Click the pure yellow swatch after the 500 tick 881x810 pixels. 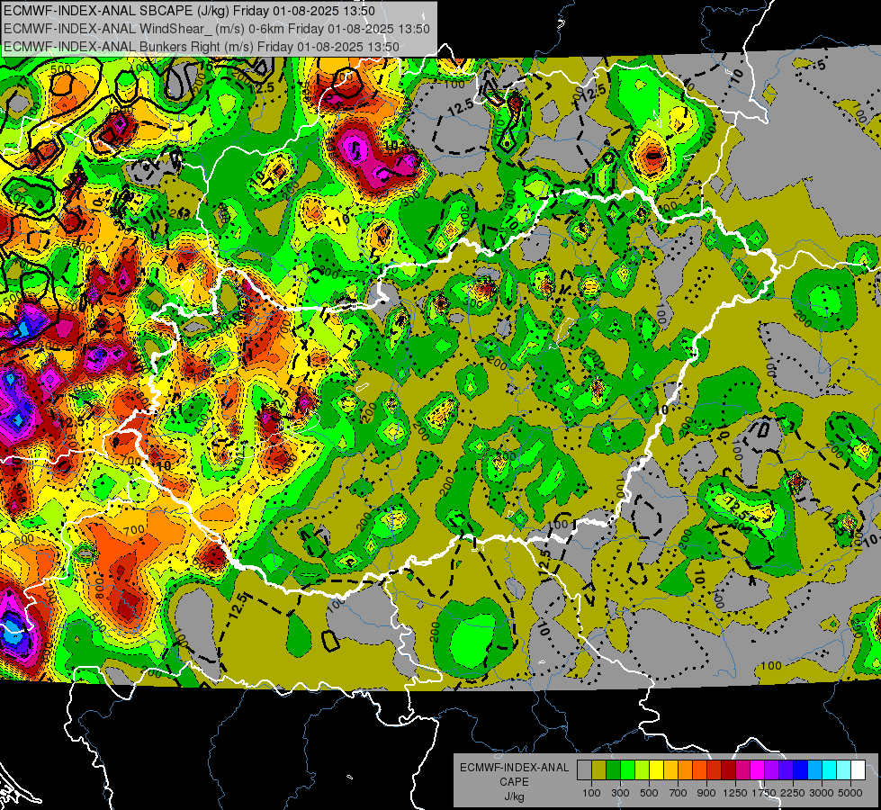point(656,769)
